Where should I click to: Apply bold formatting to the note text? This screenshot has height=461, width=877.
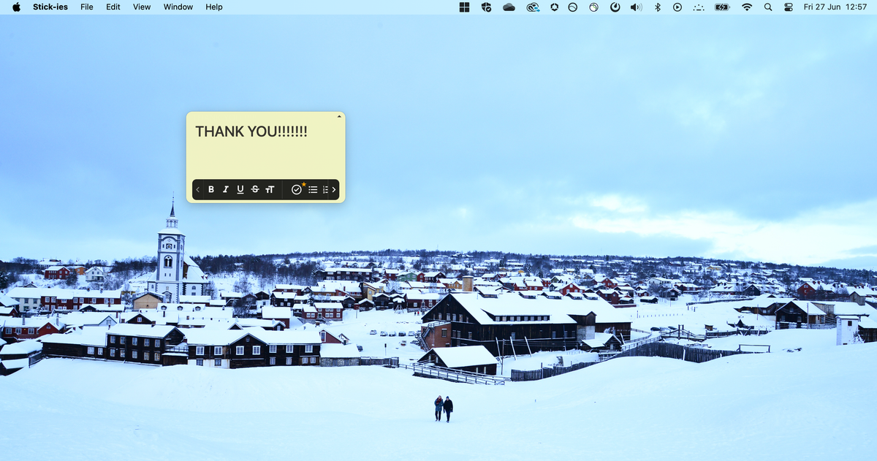pyautogui.click(x=211, y=189)
